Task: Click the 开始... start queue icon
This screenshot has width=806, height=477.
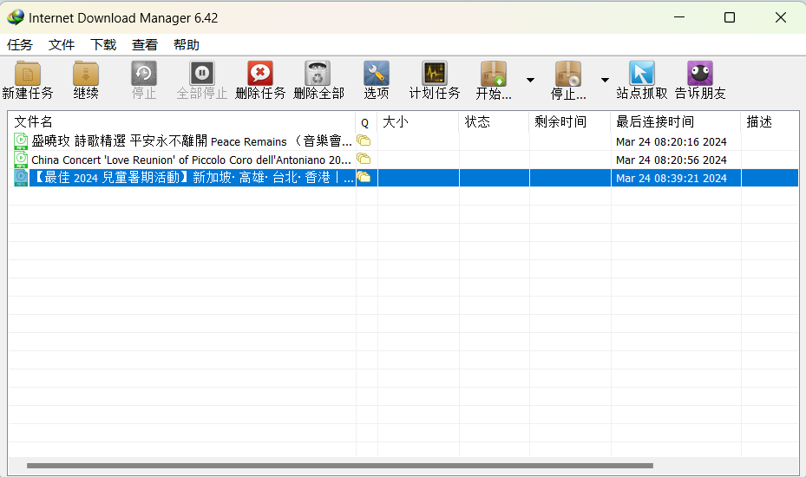Action: pos(494,74)
